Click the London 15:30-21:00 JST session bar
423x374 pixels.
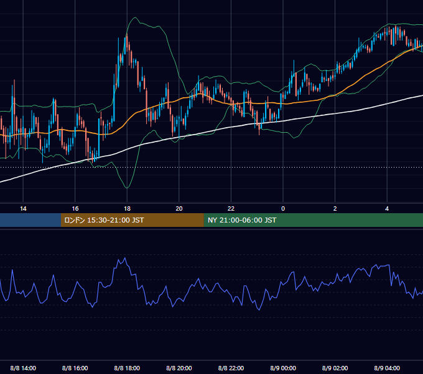click(132, 220)
